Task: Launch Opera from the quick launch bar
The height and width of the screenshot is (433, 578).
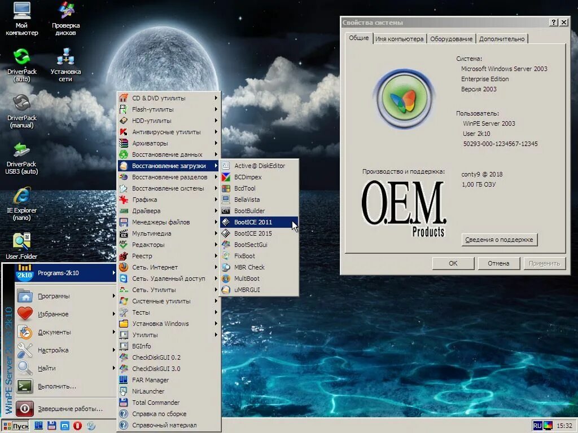Action: pyautogui.click(x=77, y=426)
